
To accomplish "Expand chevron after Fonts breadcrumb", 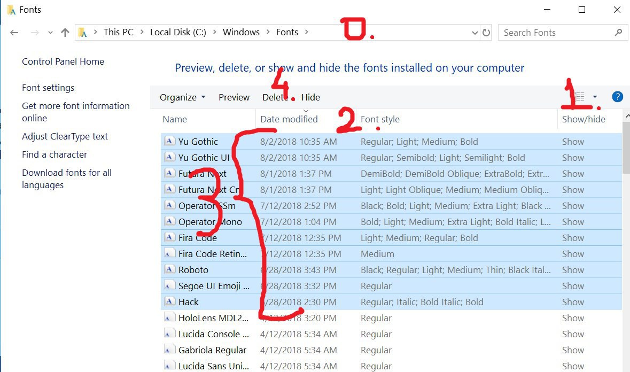I will click(307, 32).
